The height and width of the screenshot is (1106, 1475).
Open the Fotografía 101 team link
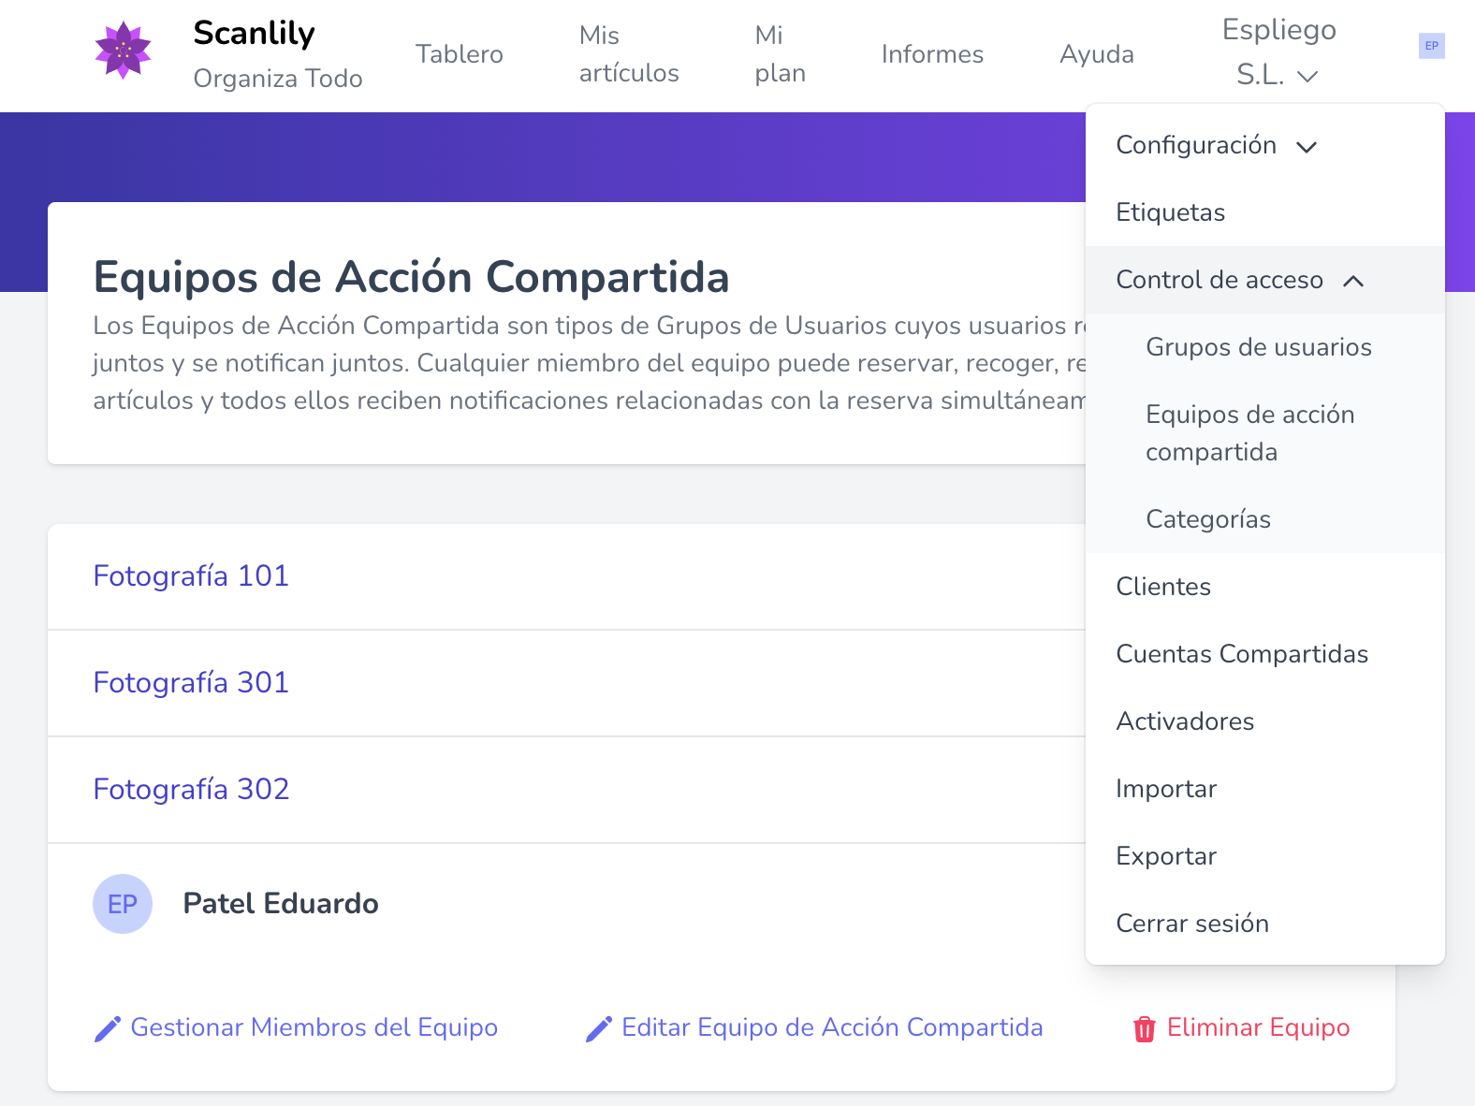click(190, 575)
